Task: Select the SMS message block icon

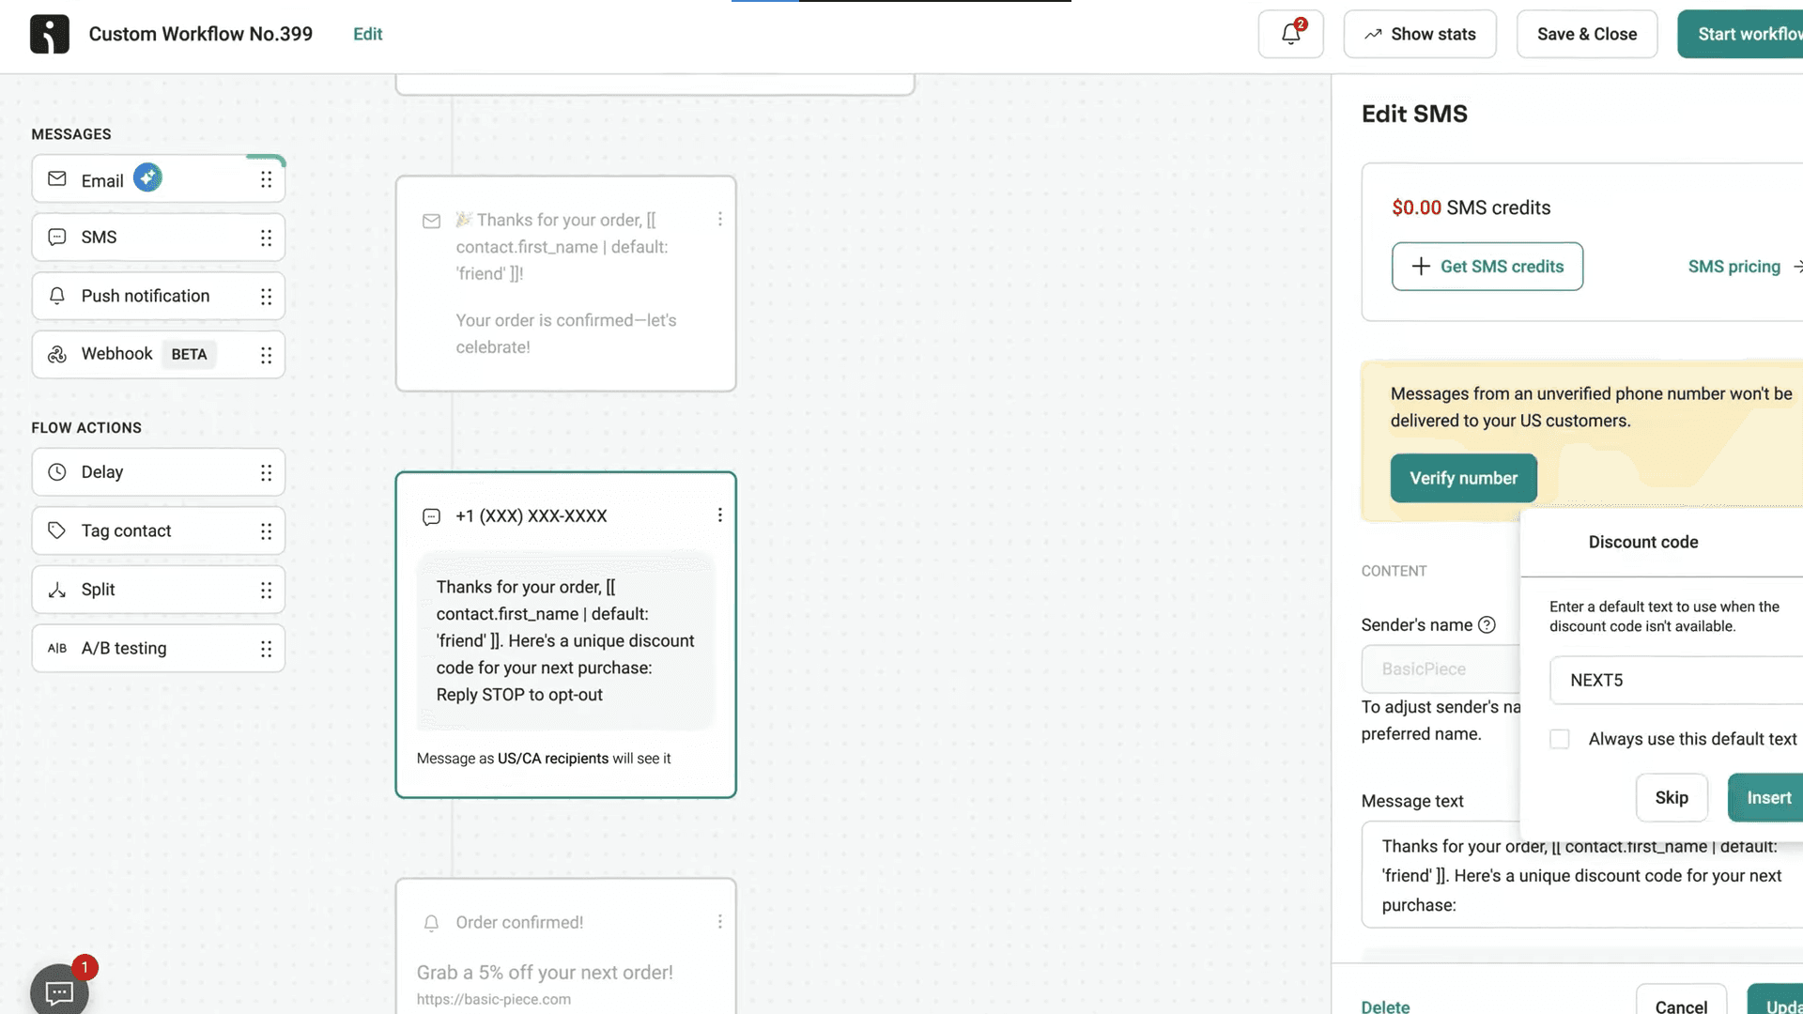Action: (56, 237)
